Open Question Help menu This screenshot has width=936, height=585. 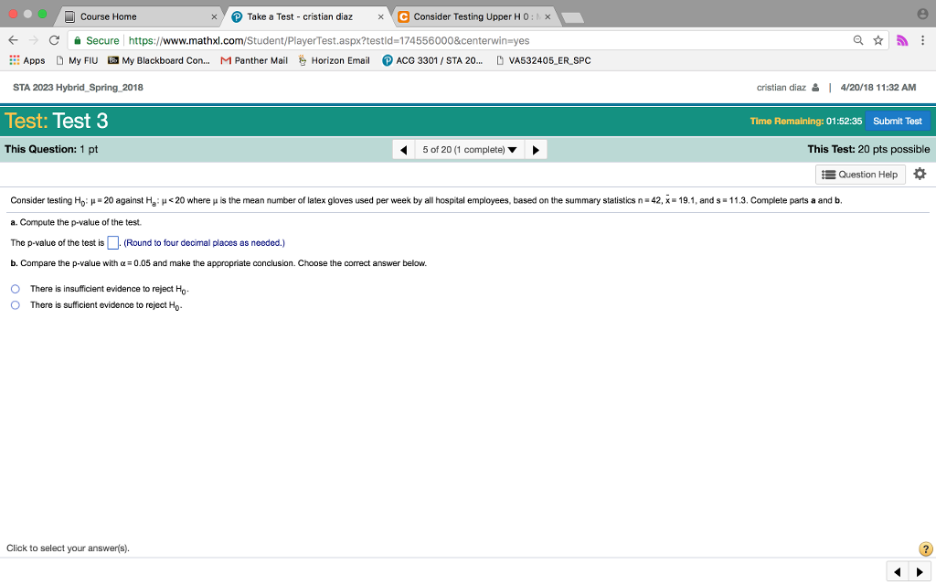[860, 175]
